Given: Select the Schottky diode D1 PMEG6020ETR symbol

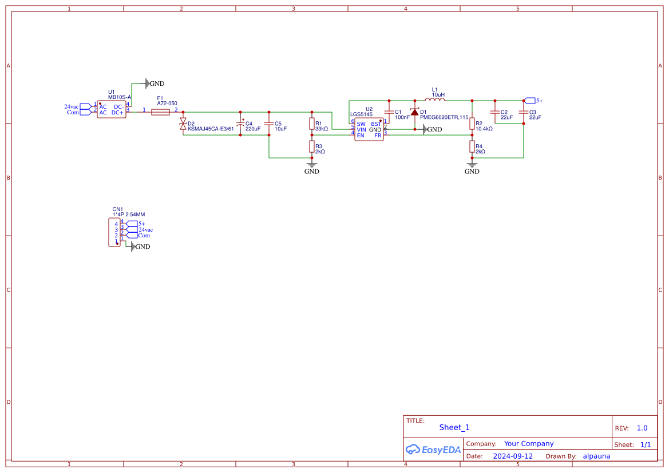Looking at the screenshot, I should [x=414, y=113].
